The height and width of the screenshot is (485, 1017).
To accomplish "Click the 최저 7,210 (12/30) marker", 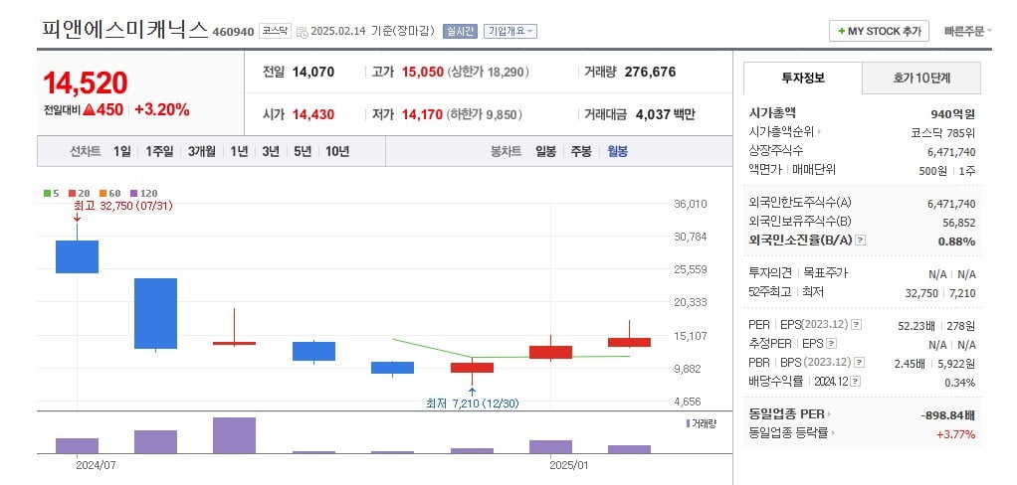I will [472, 404].
